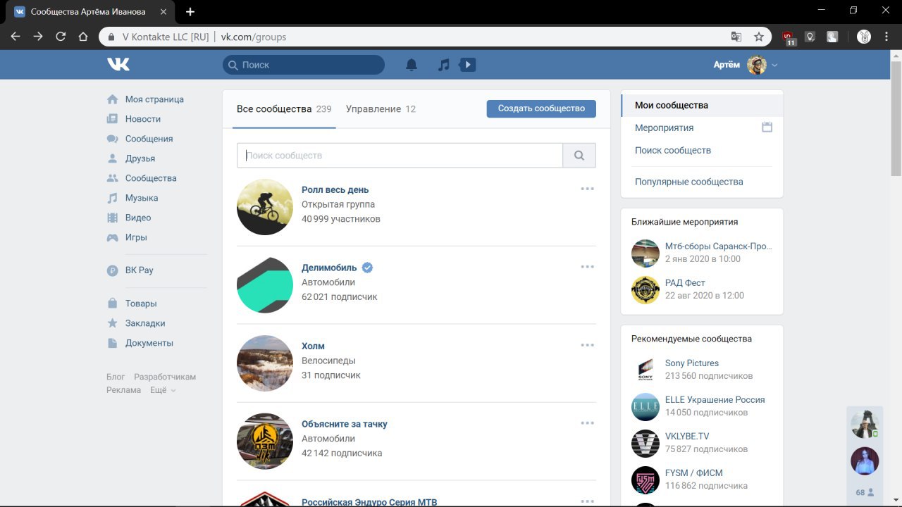This screenshot has width=902, height=507.
Task: Click the Музыка note icon in sidebar
Action: click(x=112, y=198)
